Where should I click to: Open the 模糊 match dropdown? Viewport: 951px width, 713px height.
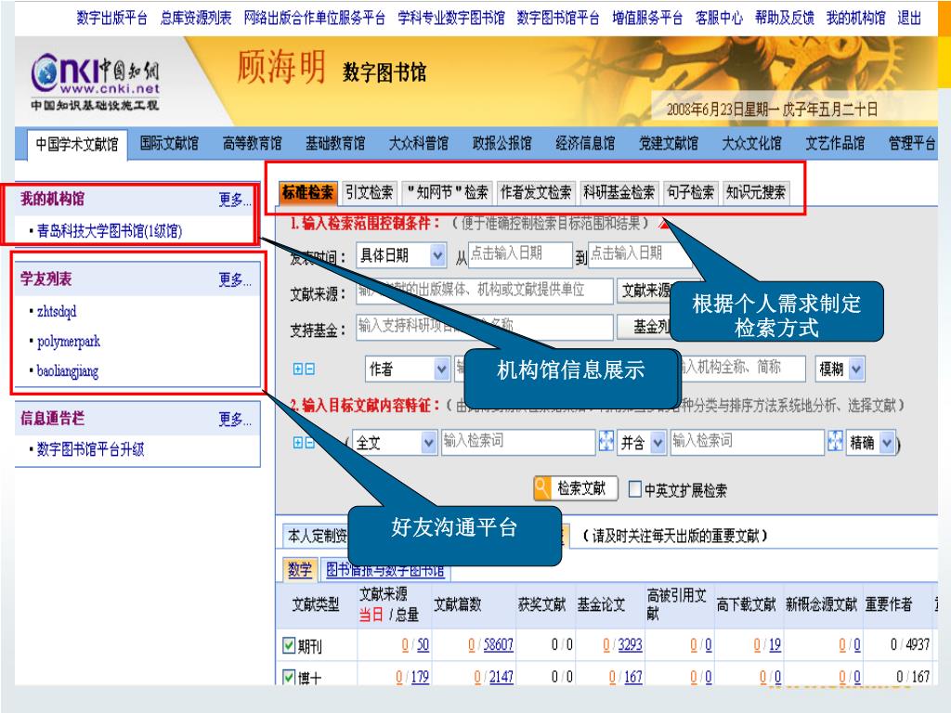[855, 369]
